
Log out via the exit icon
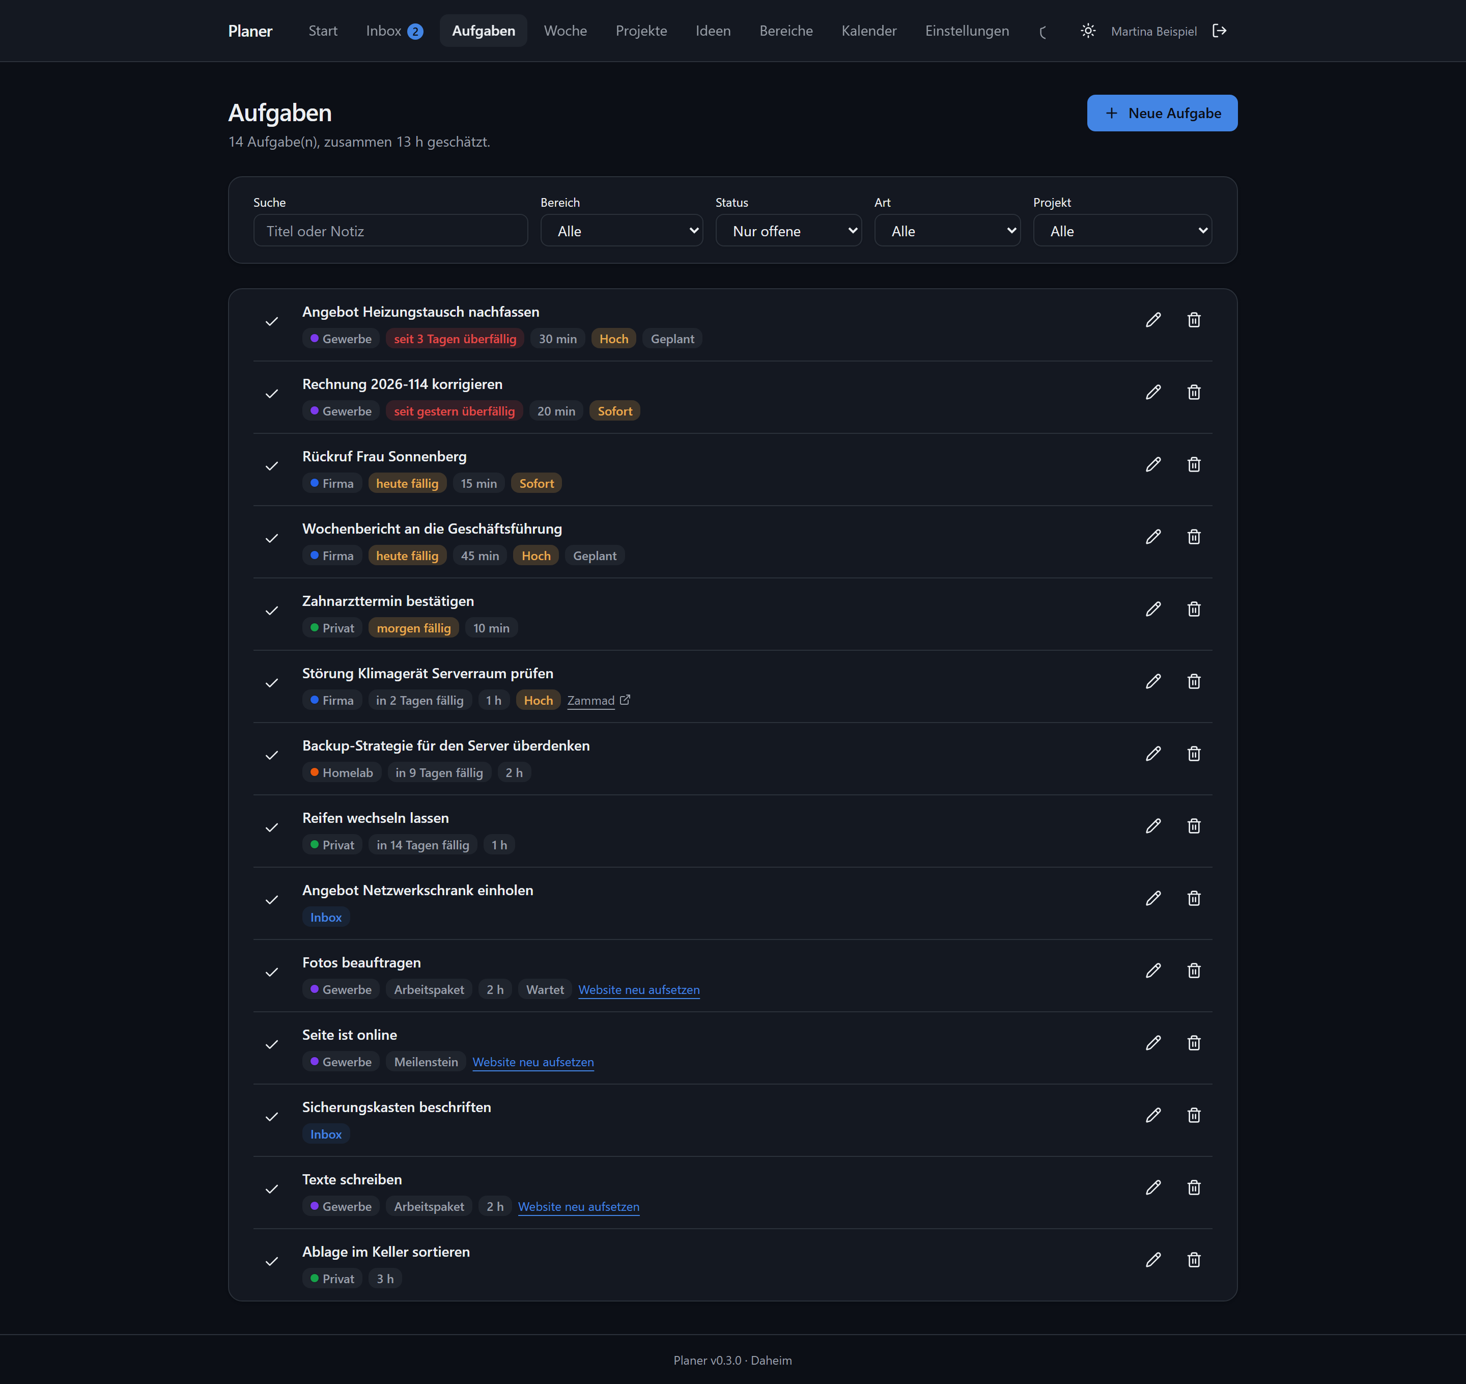[1219, 31]
